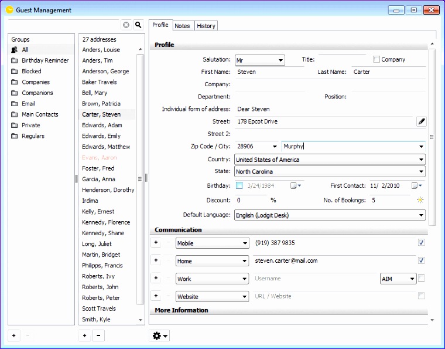Open the Home type dropdown

coord(213,261)
